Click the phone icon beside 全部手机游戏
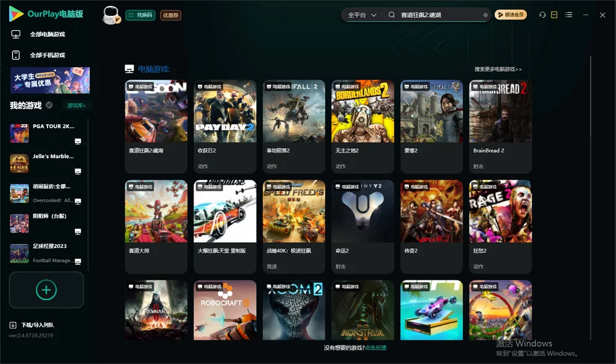Screen dimensions: 616x364 point(16,55)
